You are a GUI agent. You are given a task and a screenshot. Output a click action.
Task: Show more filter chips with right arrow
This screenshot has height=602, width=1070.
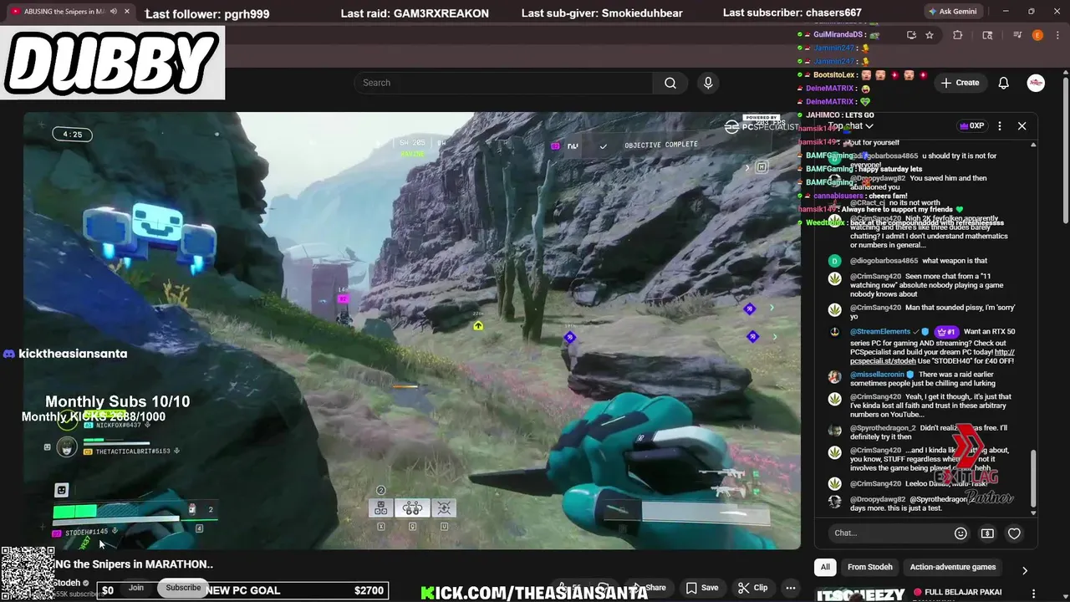click(x=1025, y=570)
